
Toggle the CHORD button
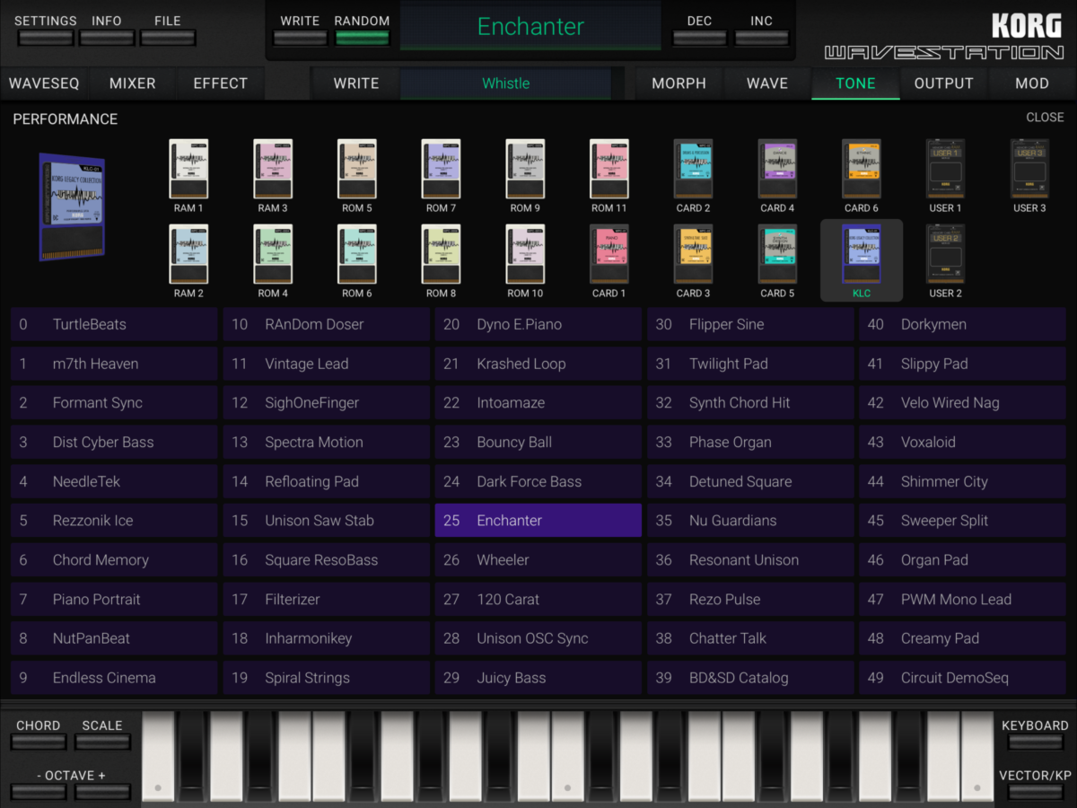coord(38,742)
